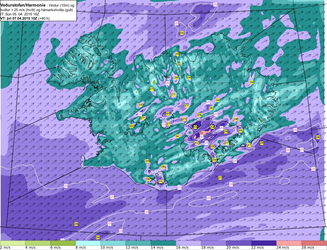Select the olive green swatch beside 6 m/s

click(63, 243)
